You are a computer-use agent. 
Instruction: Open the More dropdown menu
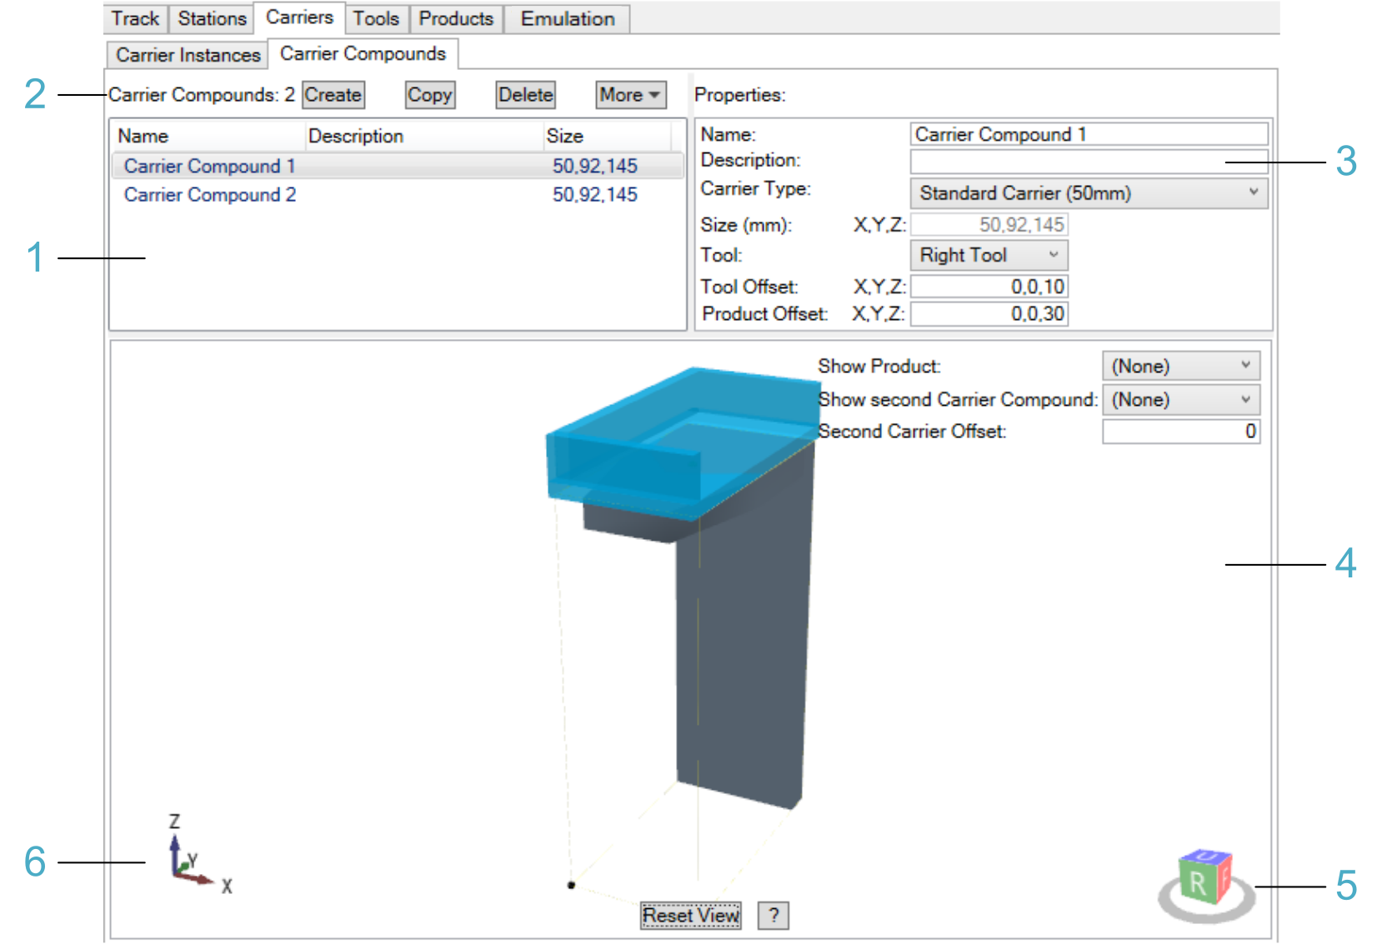click(x=630, y=95)
